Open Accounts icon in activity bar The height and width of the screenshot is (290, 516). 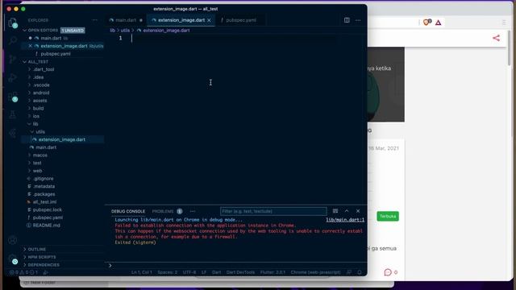(x=13, y=240)
